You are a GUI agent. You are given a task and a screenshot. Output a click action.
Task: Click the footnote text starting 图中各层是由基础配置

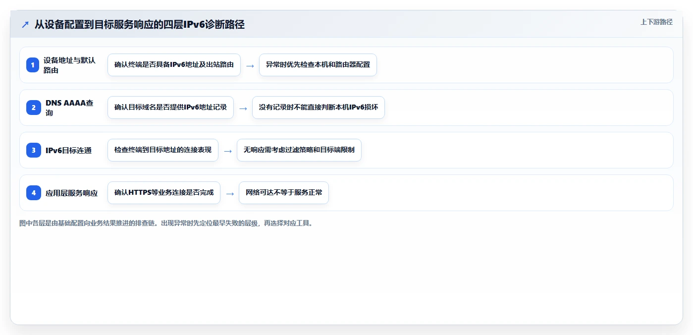click(x=166, y=223)
